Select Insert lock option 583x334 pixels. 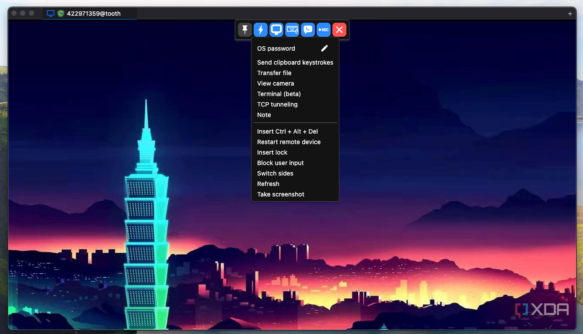point(272,152)
